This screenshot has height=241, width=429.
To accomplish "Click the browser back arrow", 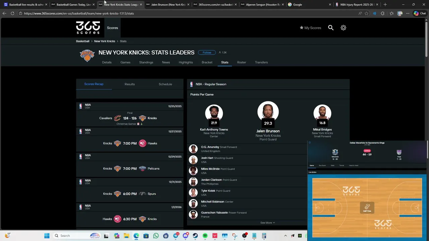I will (4, 13).
